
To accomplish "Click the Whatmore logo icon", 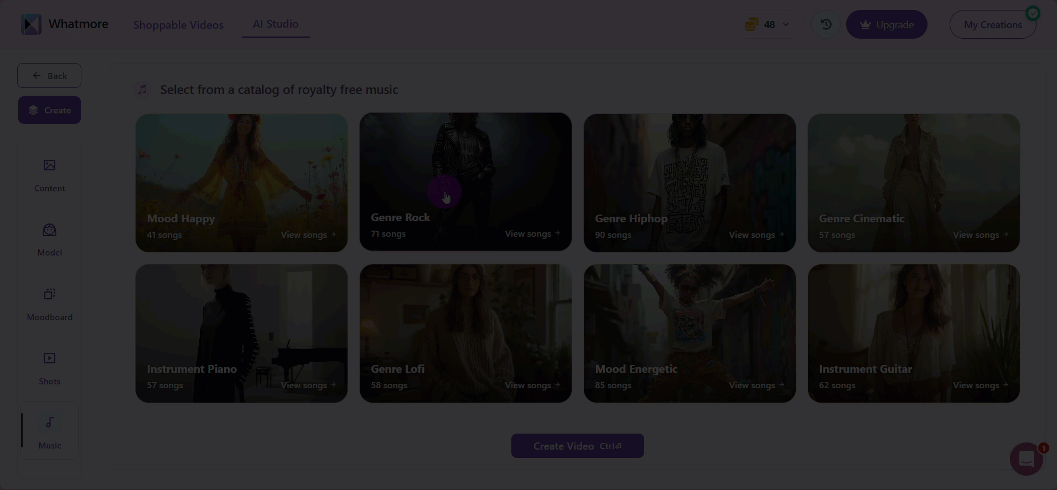I will [31, 24].
